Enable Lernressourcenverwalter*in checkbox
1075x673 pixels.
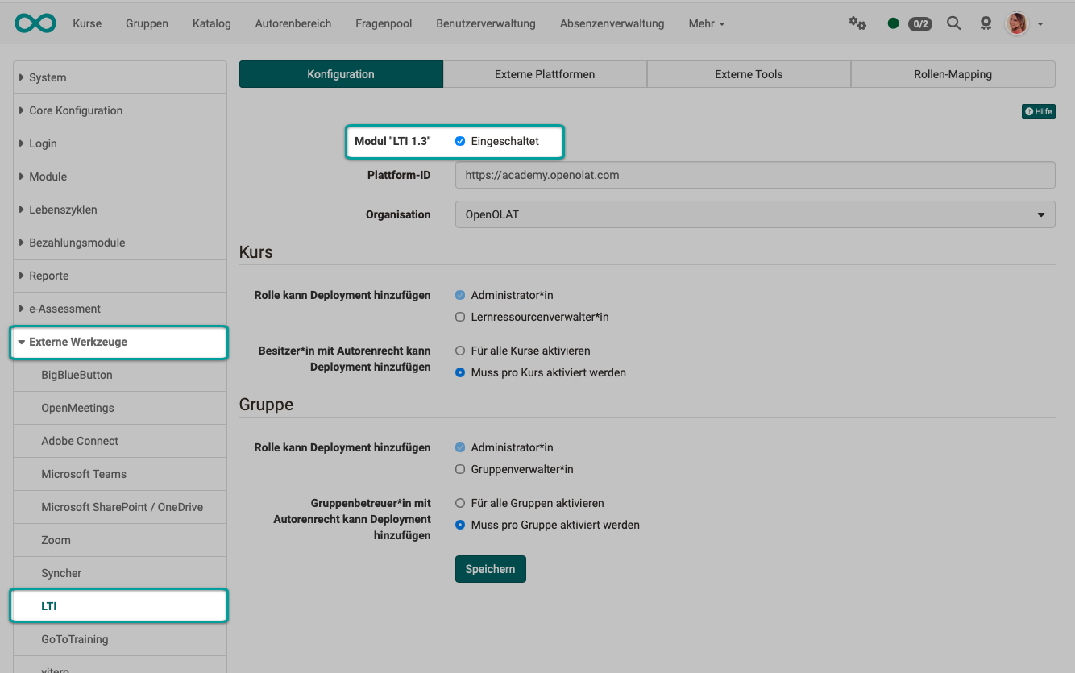[x=460, y=317]
